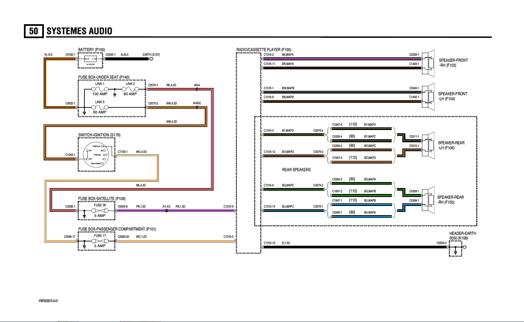Click the ignition switch circular symbol
524x322 pixels.
96,155
